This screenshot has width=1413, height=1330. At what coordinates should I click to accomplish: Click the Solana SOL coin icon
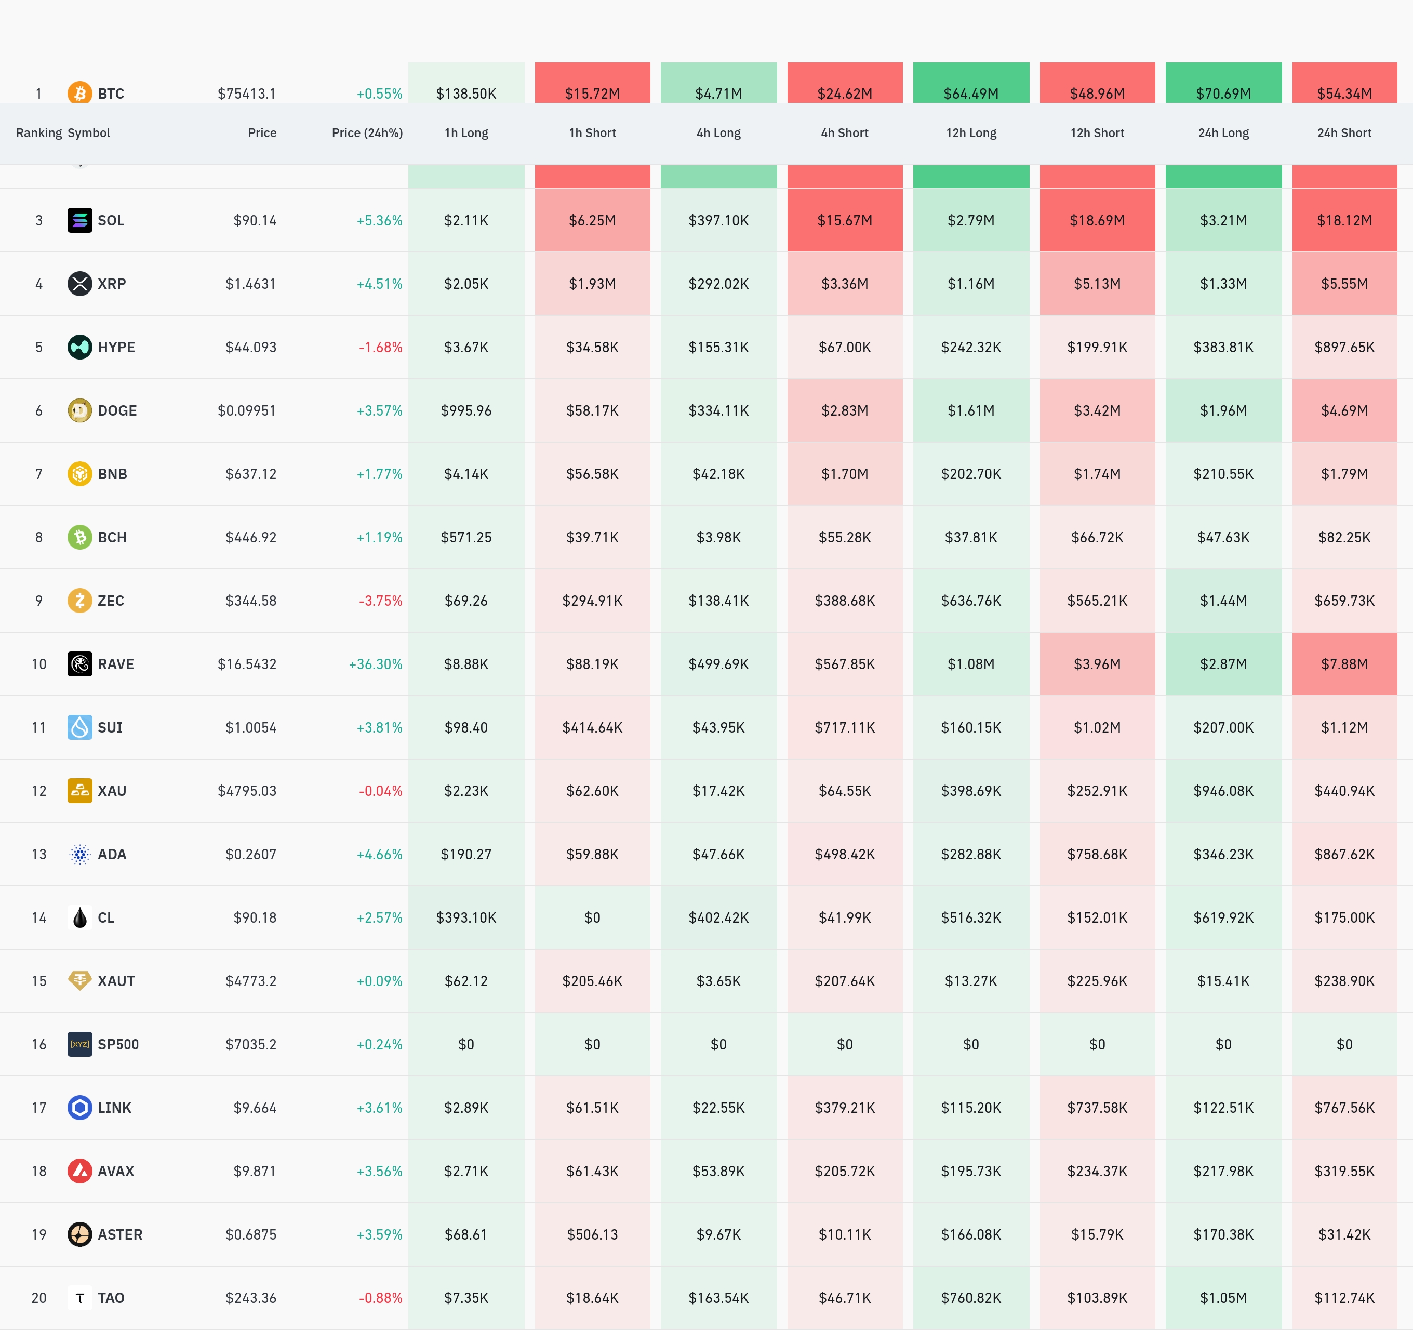tap(79, 220)
